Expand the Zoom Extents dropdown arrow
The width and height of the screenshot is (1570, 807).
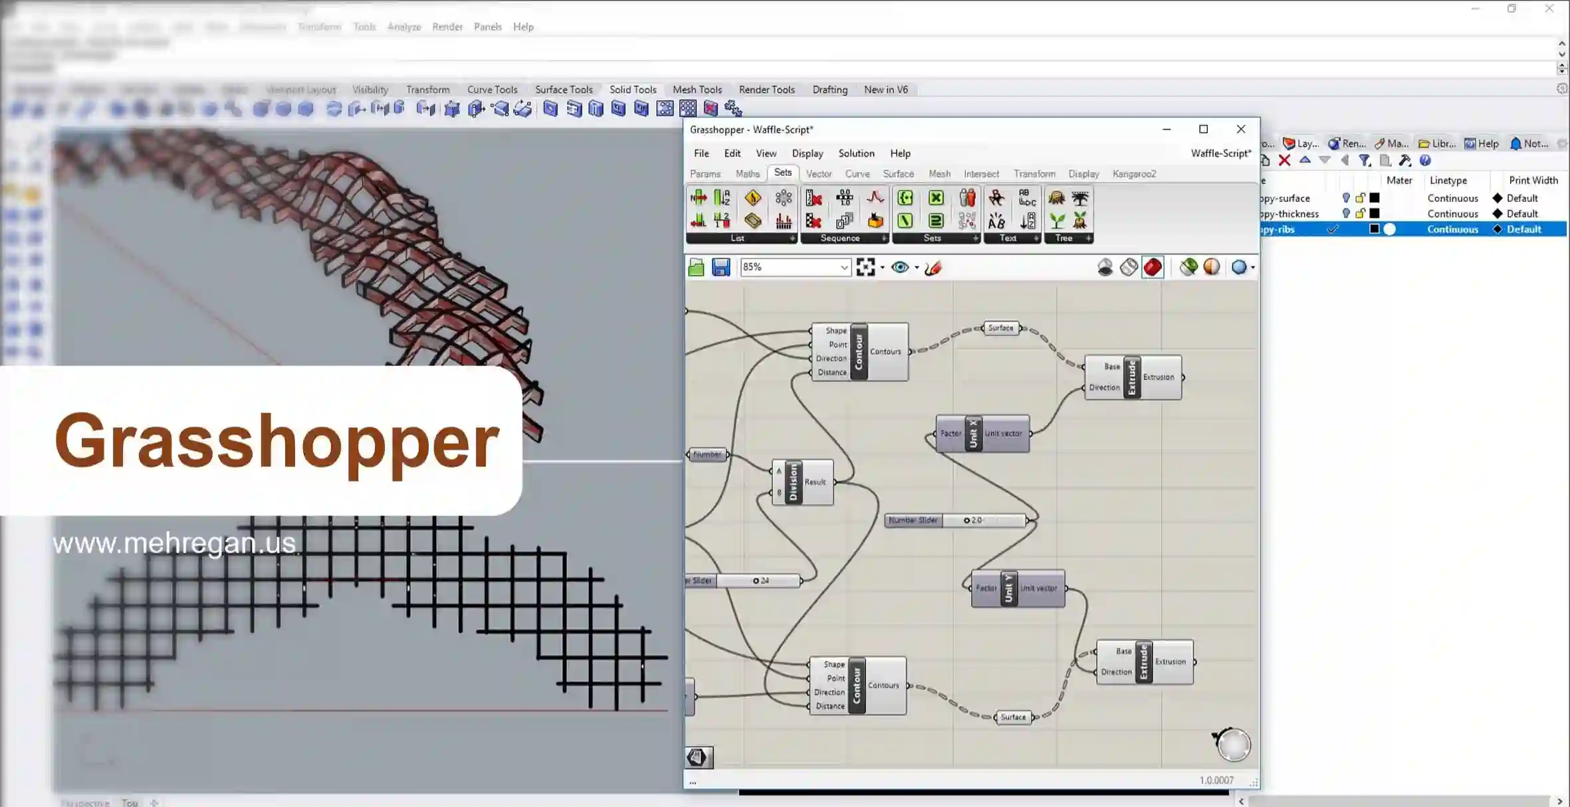tap(882, 268)
